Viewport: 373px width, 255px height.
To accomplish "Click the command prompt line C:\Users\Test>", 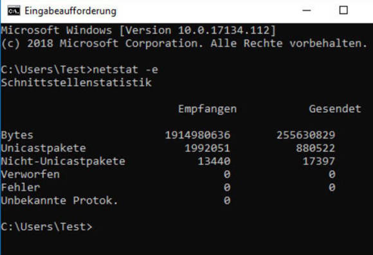I will [x=46, y=227].
